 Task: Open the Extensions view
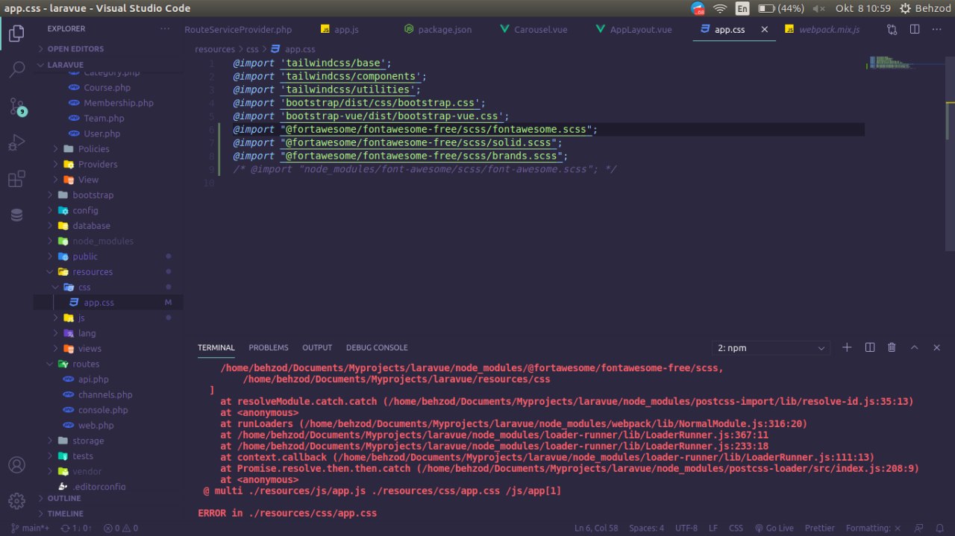click(16, 179)
